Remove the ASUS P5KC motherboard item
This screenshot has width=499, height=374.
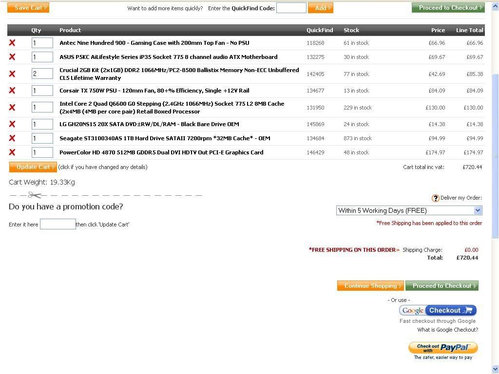[12, 56]
